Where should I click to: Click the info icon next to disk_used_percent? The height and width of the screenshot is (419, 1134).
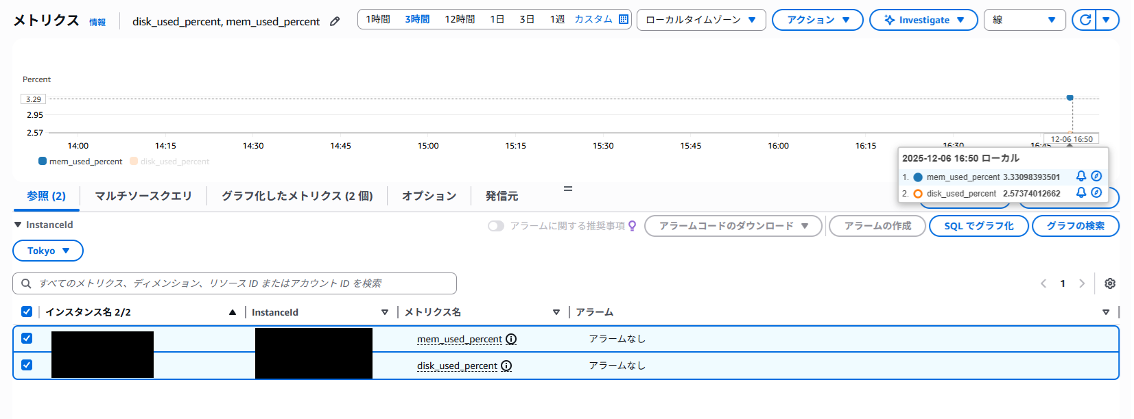[x=506, y=366]
